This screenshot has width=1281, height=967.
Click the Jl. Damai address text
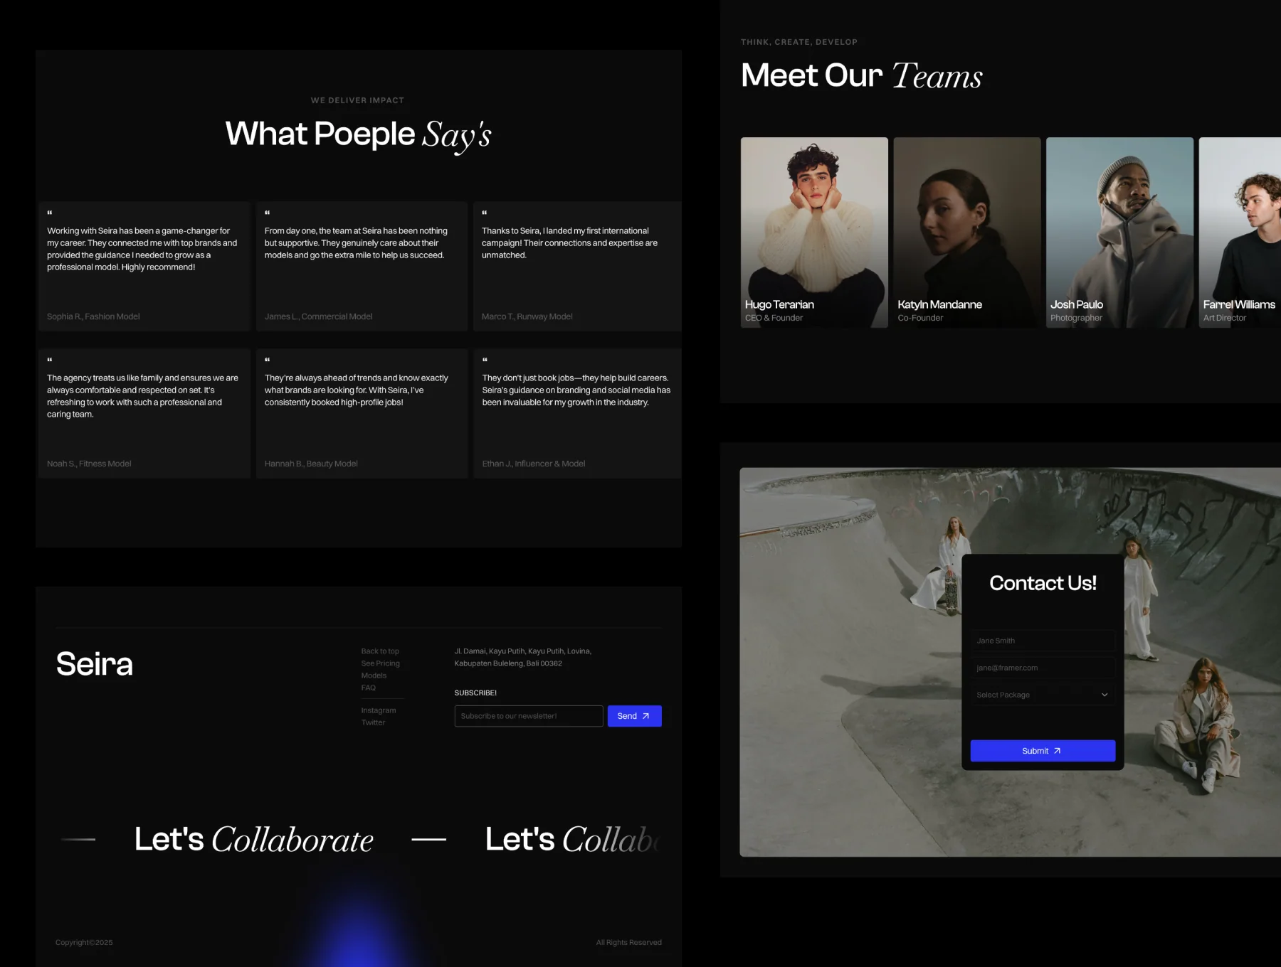pos(523,657)
